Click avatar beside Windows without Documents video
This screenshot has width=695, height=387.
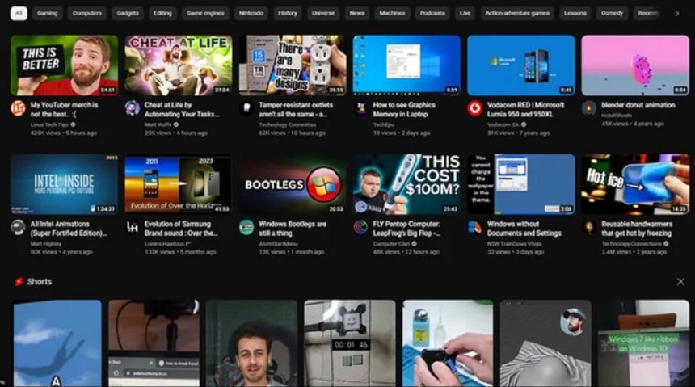[x=474, y=227]
